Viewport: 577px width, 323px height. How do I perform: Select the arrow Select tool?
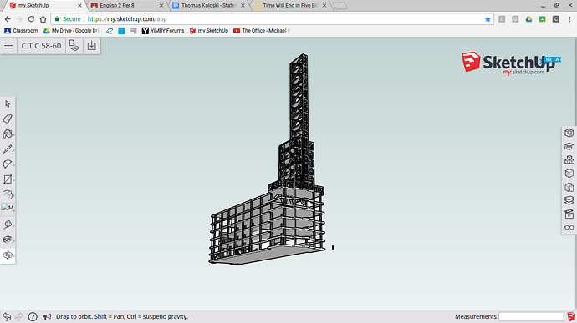[8, 104]
